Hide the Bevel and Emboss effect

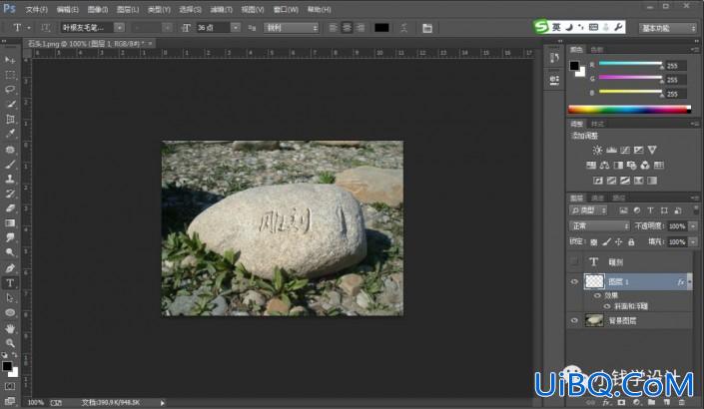point(607,306)
